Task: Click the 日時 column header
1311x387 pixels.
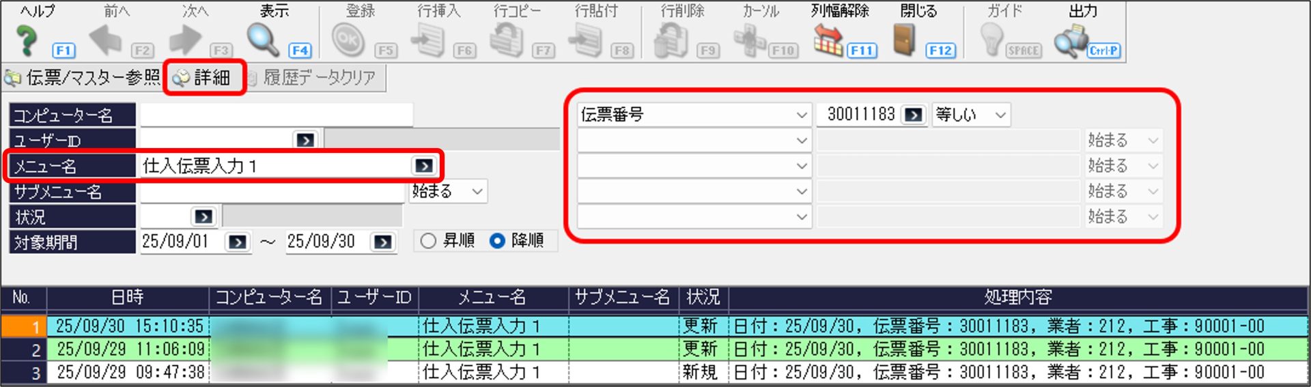Action: 128,298
